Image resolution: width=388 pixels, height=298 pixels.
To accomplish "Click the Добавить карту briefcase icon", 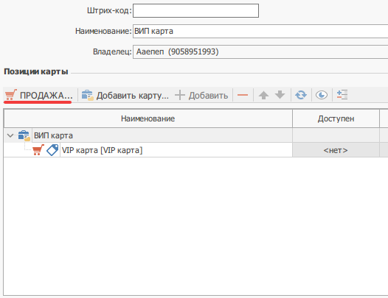I will click(87, 95).
